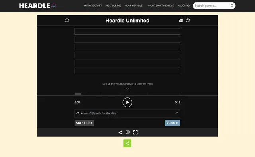This screenshot has height=157, width=255.
Task: Click the 0:00 elapsed time label
Action: tap(77, 102)
